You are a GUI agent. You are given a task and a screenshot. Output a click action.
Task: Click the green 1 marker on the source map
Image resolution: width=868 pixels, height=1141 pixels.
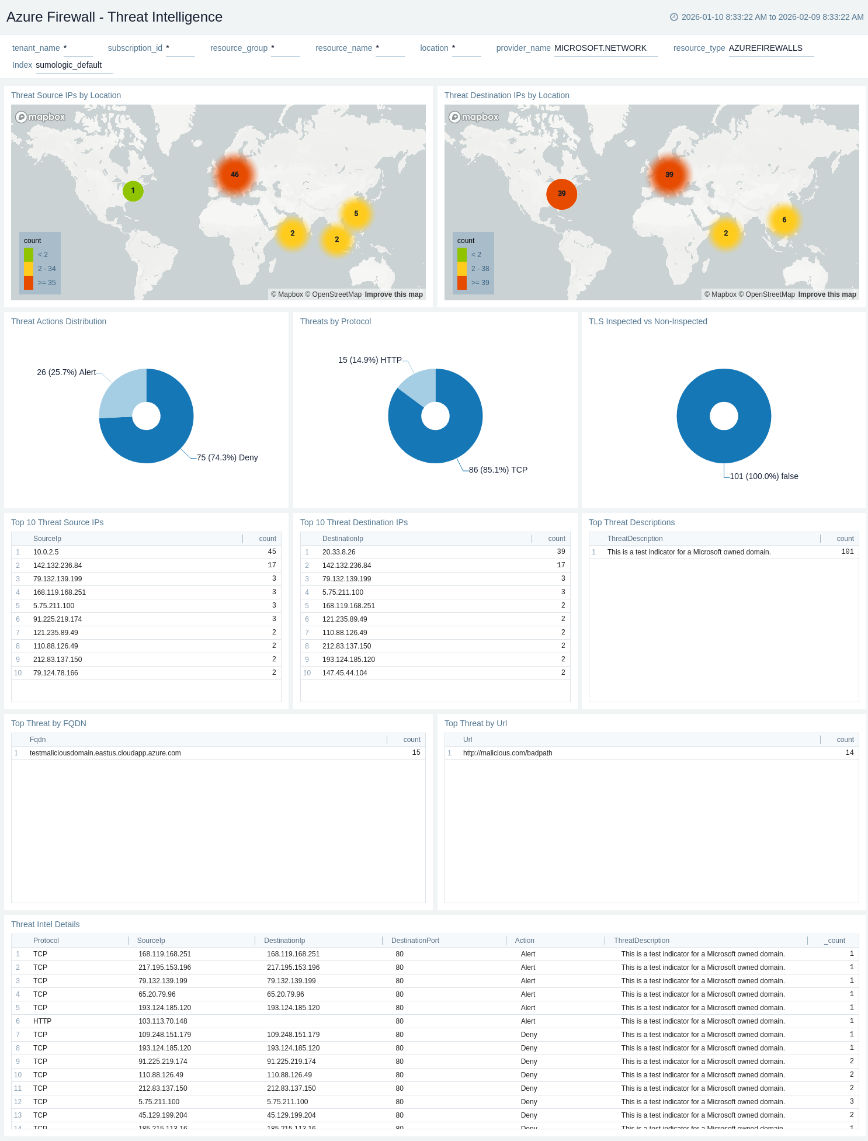(x=133, y=190)
